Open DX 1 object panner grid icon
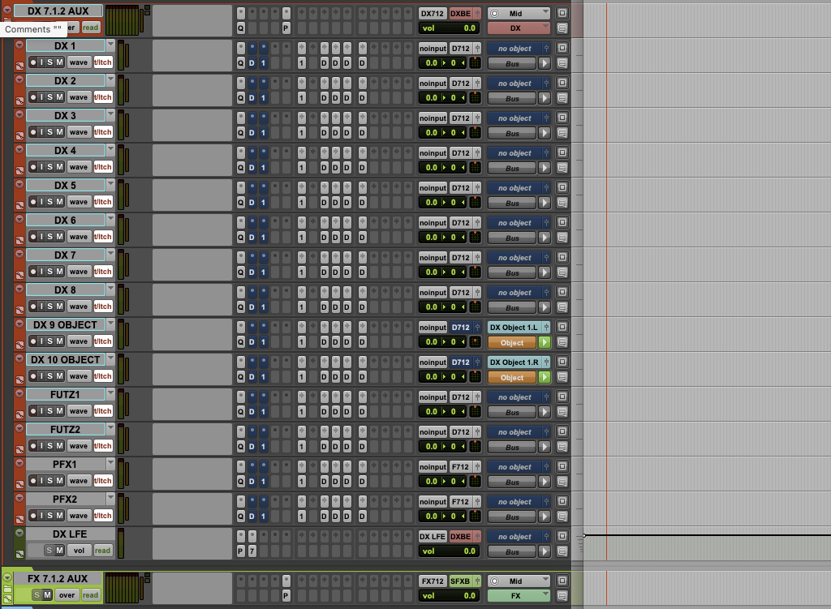 [476, 63]
